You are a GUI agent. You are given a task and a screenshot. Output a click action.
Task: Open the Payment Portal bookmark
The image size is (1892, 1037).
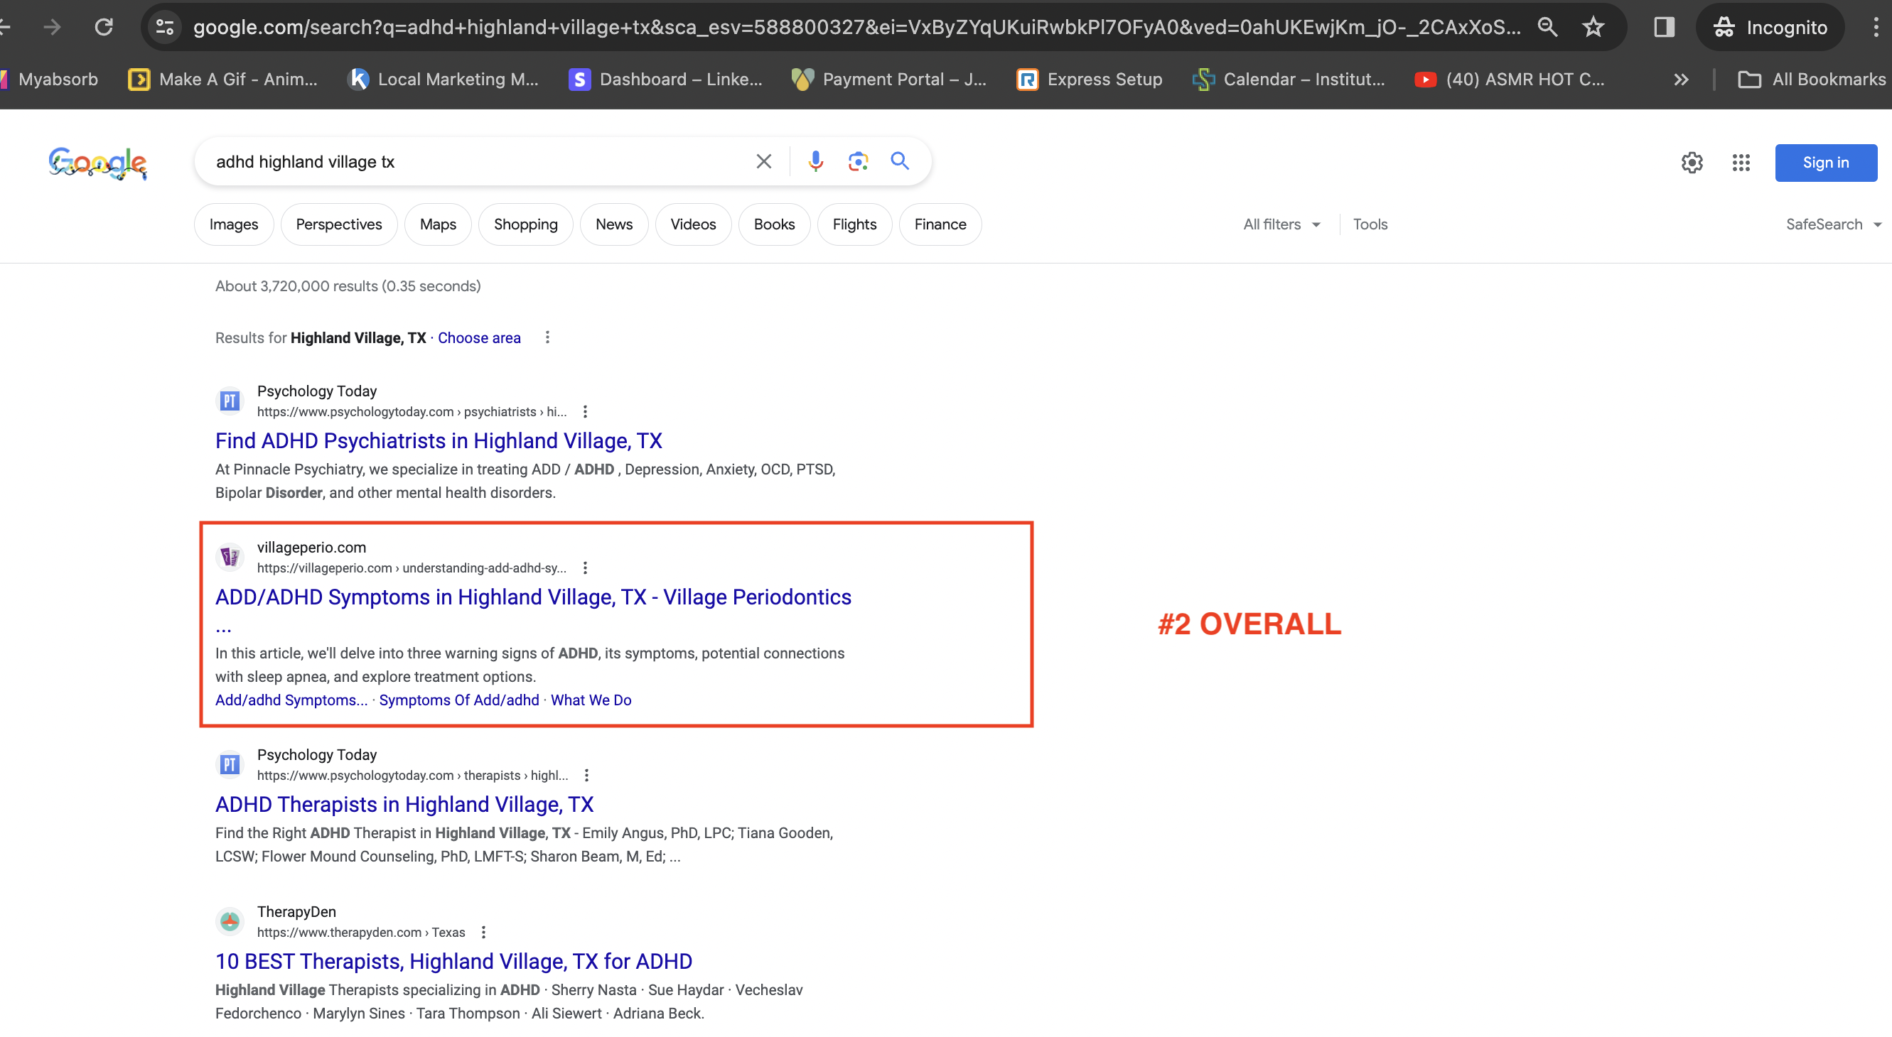pos(889,80)
